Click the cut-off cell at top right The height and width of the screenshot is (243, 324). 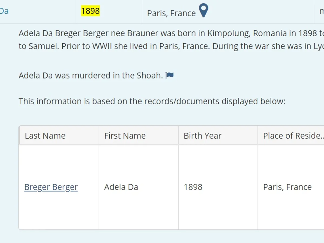[x=321, y=11]
